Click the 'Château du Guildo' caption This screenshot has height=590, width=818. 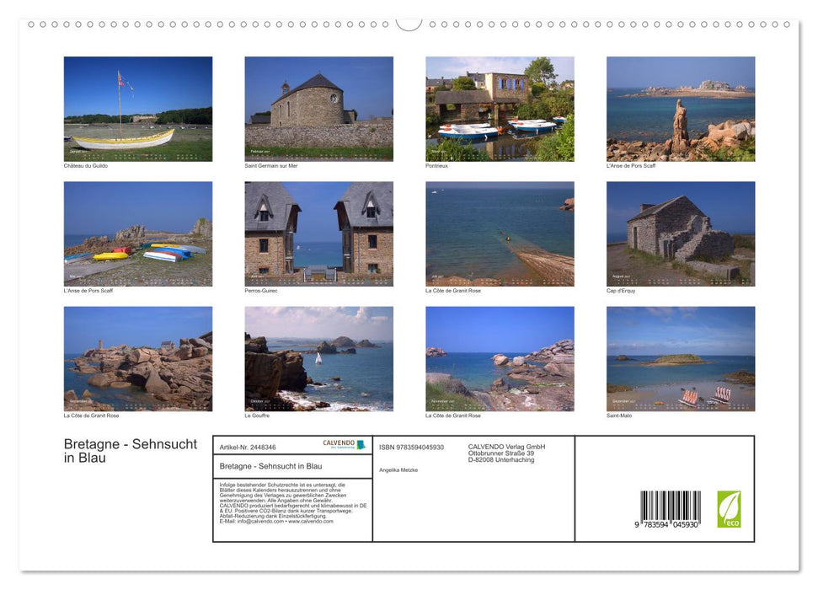(86, 165)
